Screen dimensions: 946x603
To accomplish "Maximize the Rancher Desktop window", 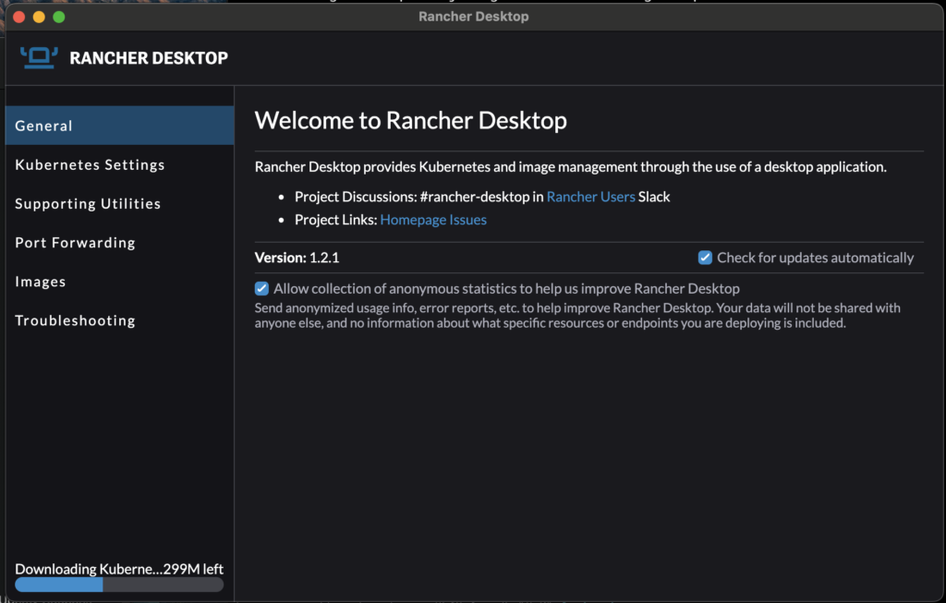I will tap(59, 17).
